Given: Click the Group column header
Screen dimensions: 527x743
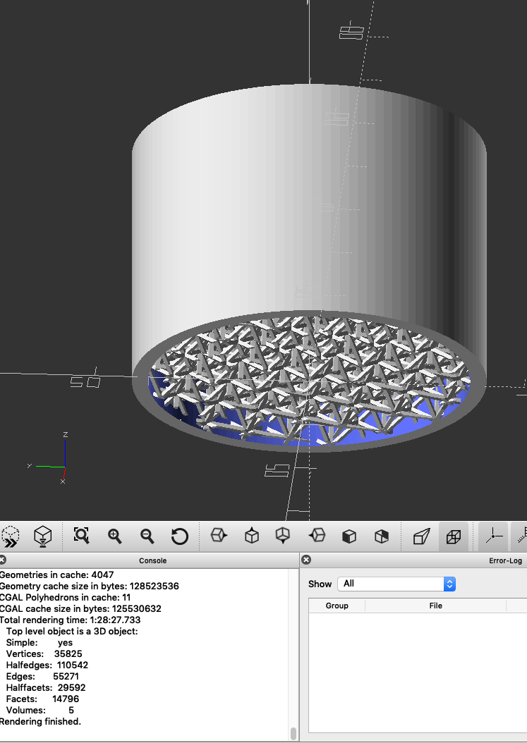Looking at the screenshot, I should [x=337, y=606].
